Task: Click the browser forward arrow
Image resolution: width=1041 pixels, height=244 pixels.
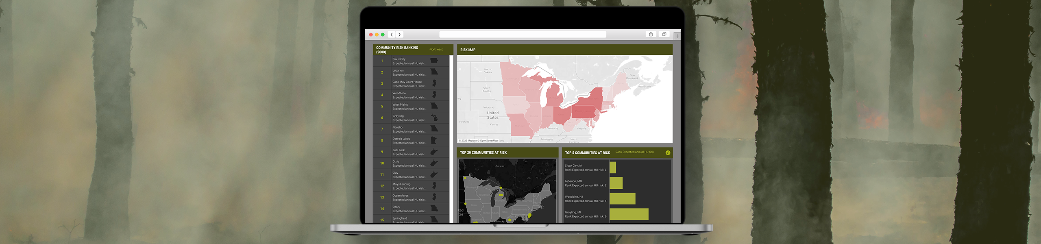Action: coord(399,35)
